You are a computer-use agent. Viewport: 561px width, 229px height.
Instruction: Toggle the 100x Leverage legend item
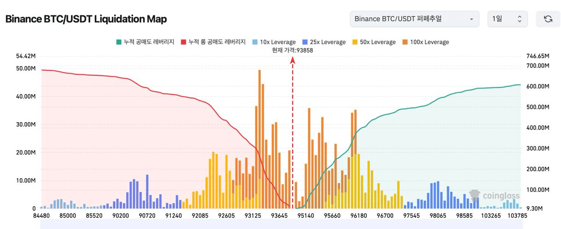(426, 42)
